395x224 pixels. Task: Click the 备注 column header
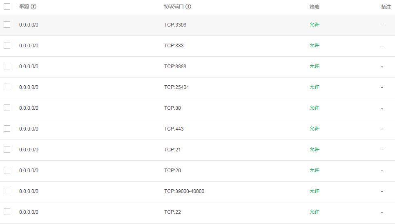point(386,7)
